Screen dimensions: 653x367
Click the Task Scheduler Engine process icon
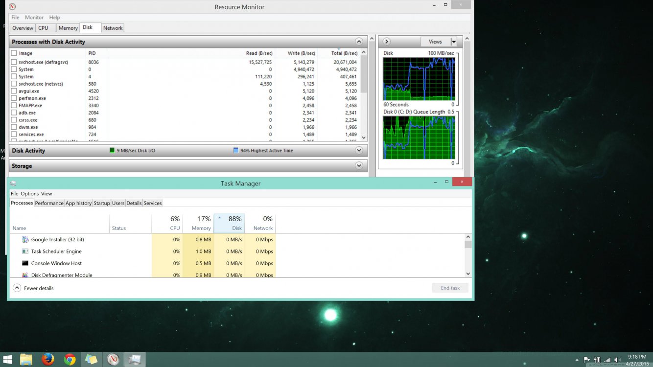point(25,252)
